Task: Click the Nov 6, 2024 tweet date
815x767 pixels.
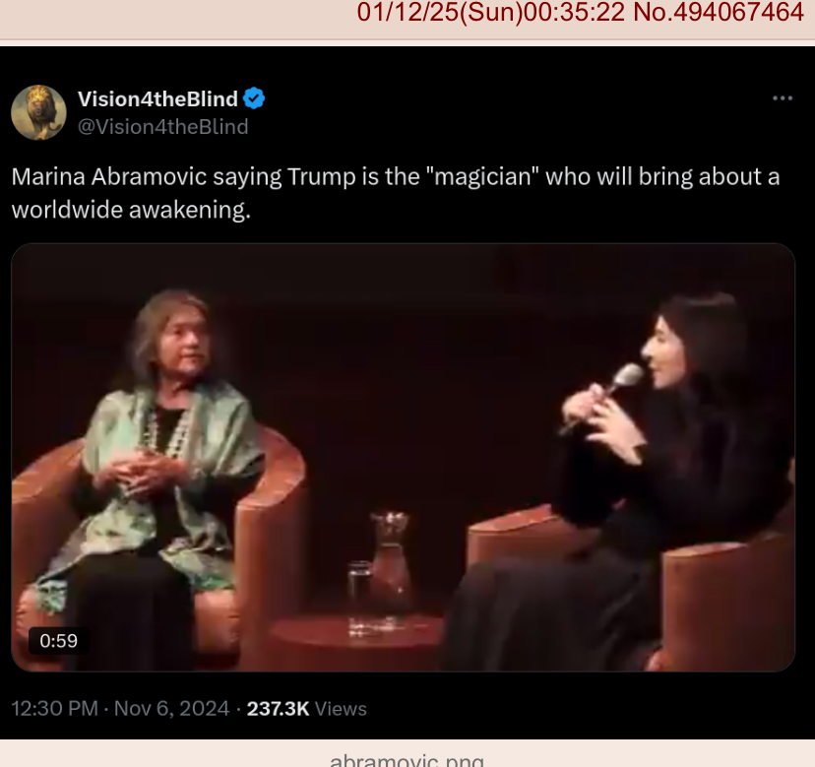Action: click(171, 708)
